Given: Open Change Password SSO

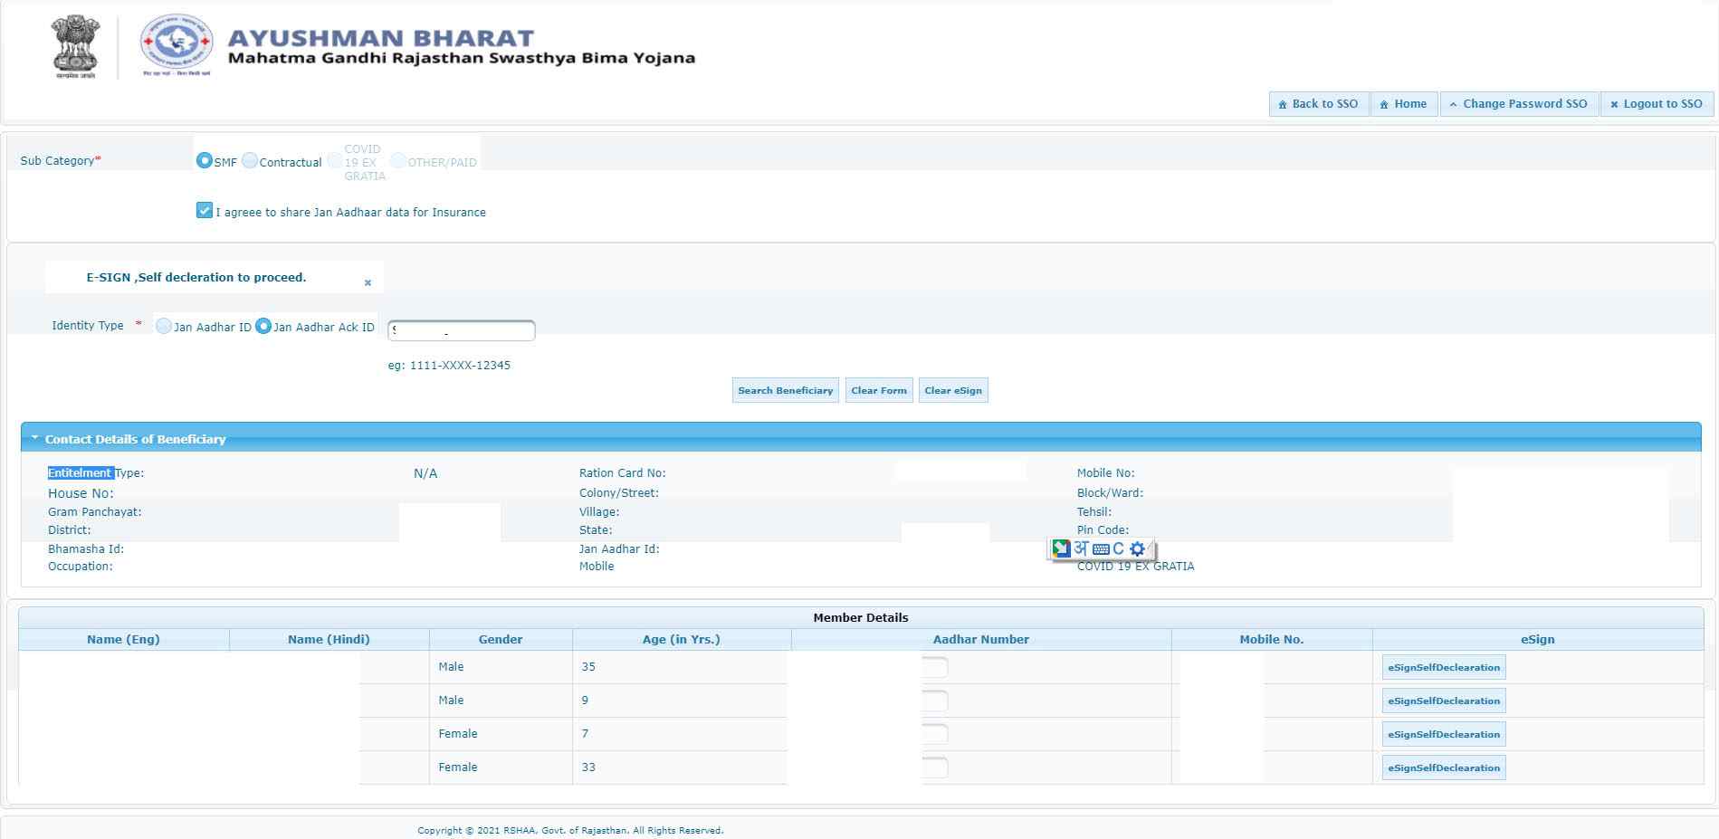Looking at the screenshot, I should coord(1519,104).
